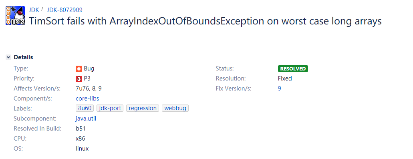Open Fix Version 9 link
The height and width of the screenshot is (159, 413).
click(x=280, y=89)
